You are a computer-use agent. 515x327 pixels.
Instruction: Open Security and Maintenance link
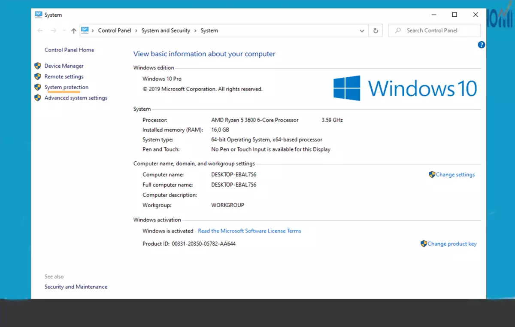76,287
